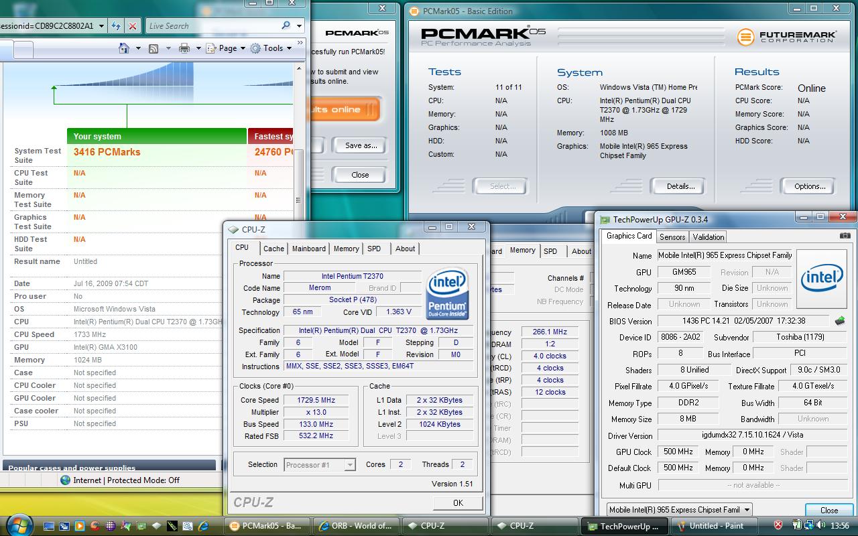Click OK button in CPU-Z
This screenshot has width=858, height=536.
[458, 503]
